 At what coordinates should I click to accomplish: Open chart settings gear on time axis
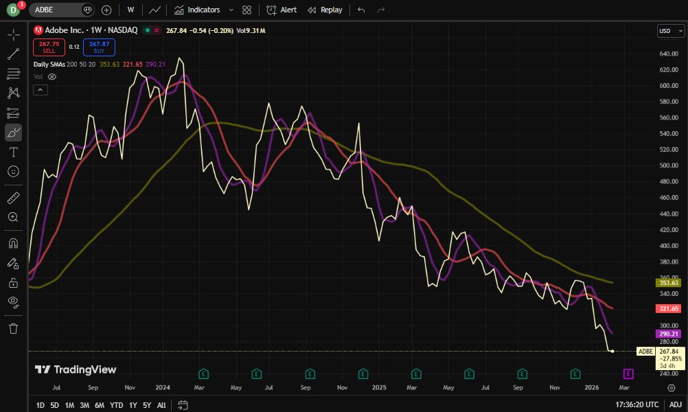point(672,388)
